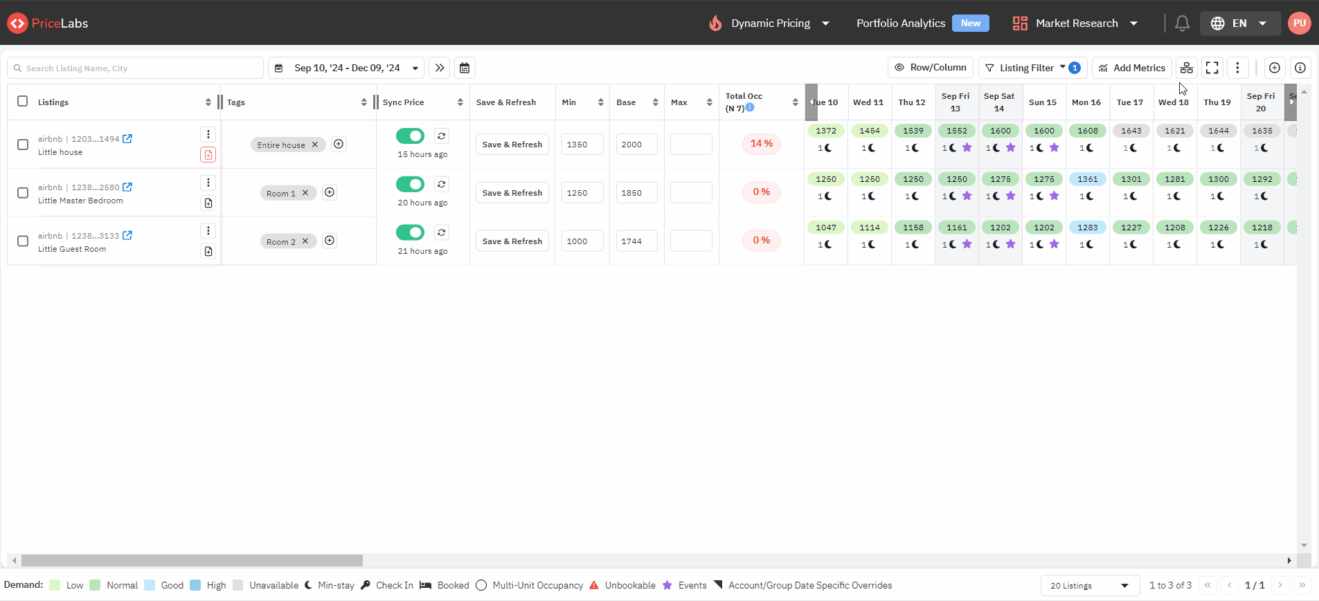The width and height of the screenshot is (1319, 601).
Task: Add a tag next to Entire house
Action: tap(339, 144)
